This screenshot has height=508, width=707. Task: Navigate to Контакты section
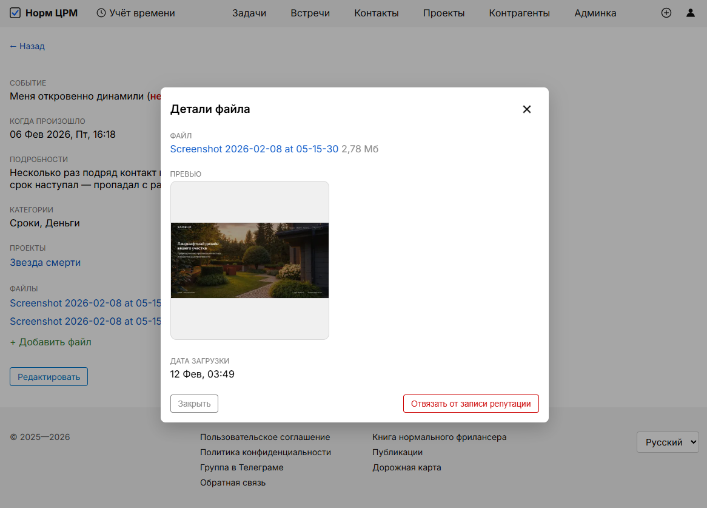(x=377, y=13)
